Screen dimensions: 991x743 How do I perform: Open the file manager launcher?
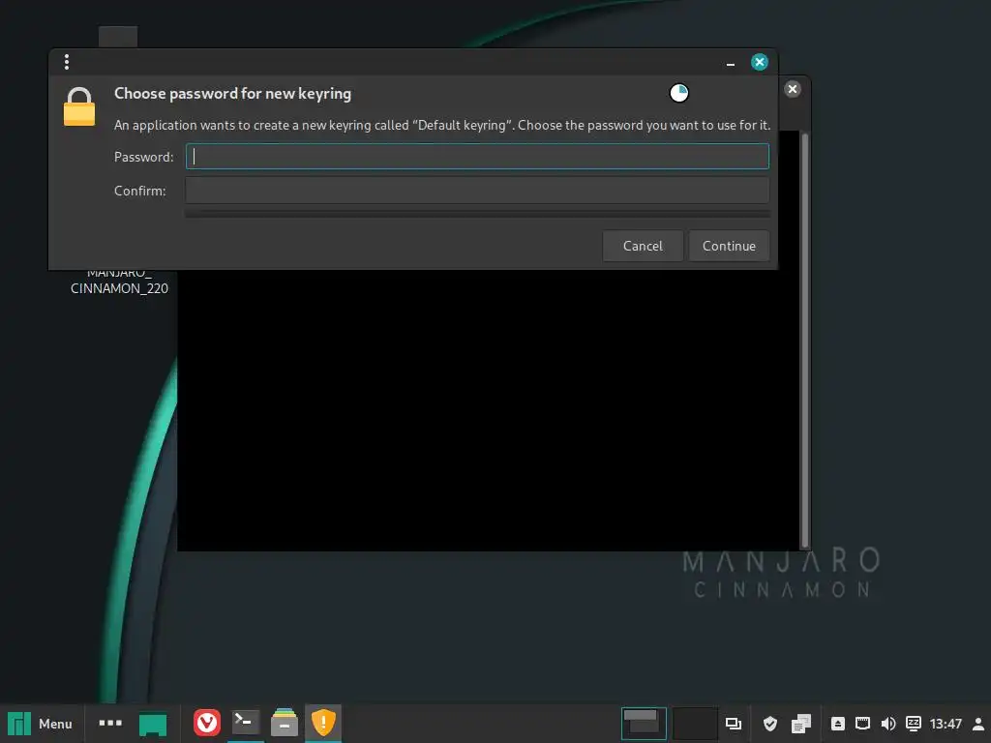tap(285, 722)
